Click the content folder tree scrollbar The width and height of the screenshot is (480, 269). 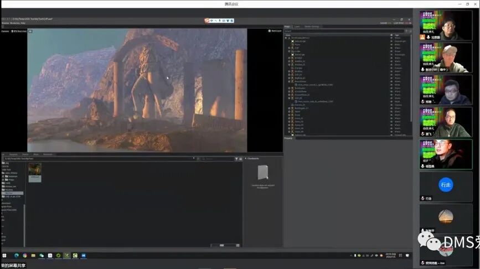[24, 225]
